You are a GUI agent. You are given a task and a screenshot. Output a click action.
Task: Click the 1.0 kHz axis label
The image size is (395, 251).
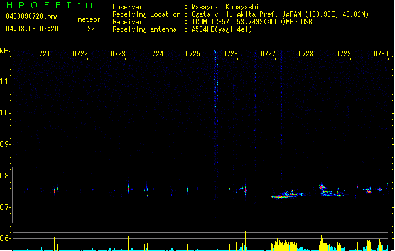[x=4, y=113]
